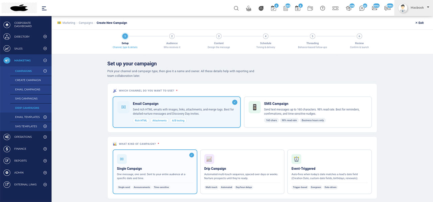Collapse the Marketing menu minus icon
The height and width of the screenshot is (202, 433).
[x=45, y=61]
